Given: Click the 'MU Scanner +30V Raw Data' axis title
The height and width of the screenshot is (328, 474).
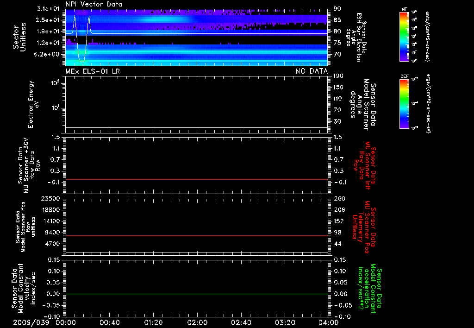Looking at the screenshot, I should pyautogui.click(x=29, y=165).
